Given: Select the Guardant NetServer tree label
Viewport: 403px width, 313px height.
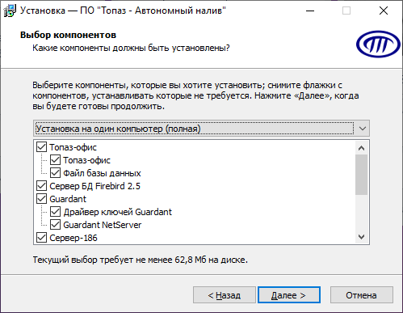Looking at the screenshot, I should click(103, 225).
